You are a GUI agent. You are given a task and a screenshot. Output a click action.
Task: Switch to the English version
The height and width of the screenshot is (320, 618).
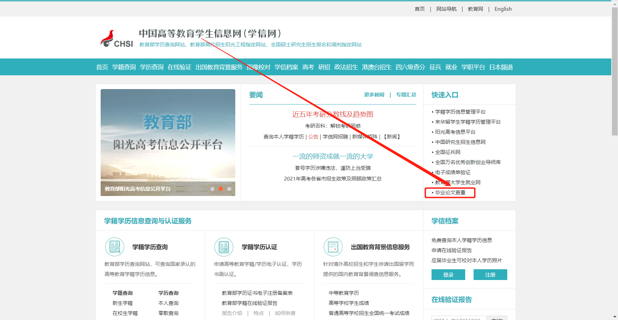point(503,9)
